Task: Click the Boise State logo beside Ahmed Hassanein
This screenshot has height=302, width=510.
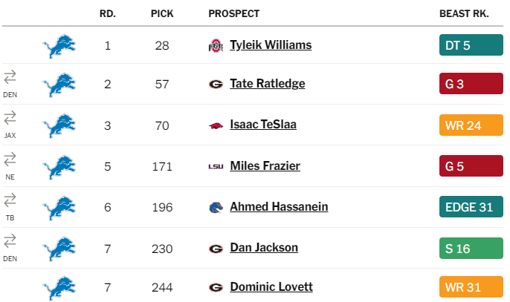Action: click(x=216, y=208)
